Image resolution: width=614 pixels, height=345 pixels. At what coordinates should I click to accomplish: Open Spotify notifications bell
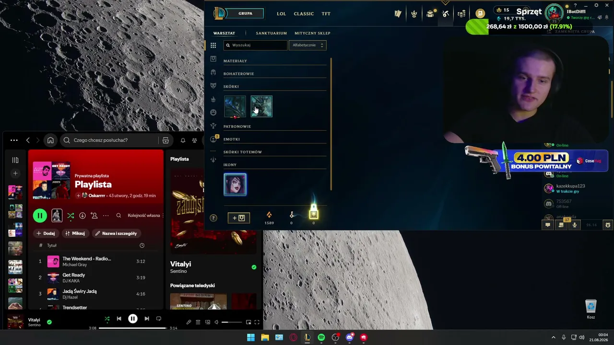183,140
